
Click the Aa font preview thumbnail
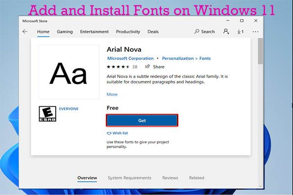[x=69, y=72]
